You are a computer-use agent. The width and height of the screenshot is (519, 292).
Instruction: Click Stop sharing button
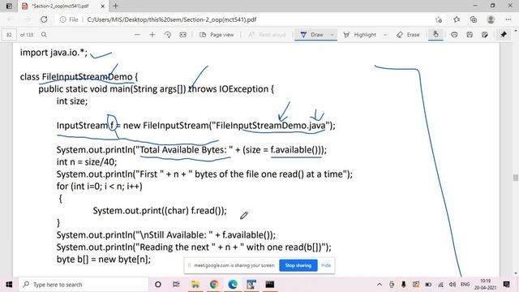(298, 265)
